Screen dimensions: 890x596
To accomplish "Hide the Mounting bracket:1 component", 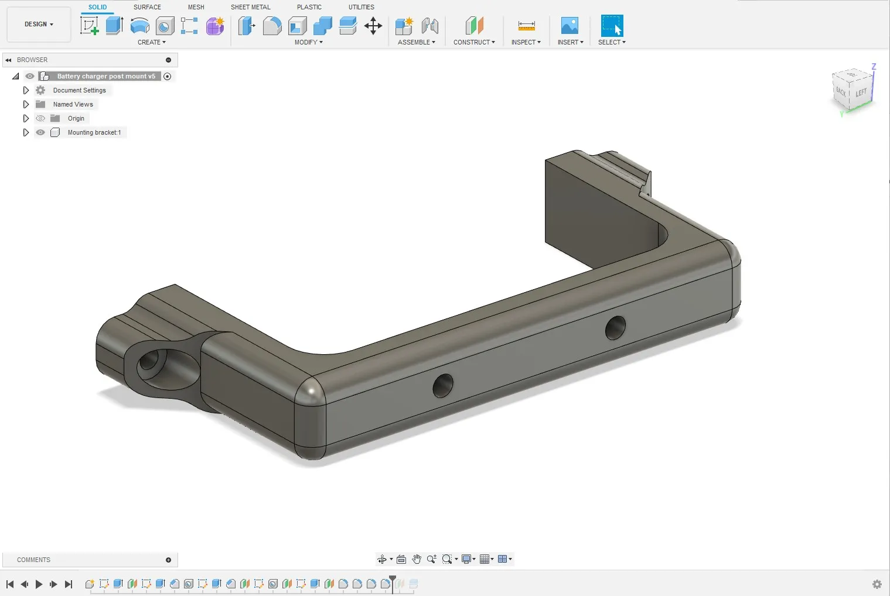I will coord(40,132).
